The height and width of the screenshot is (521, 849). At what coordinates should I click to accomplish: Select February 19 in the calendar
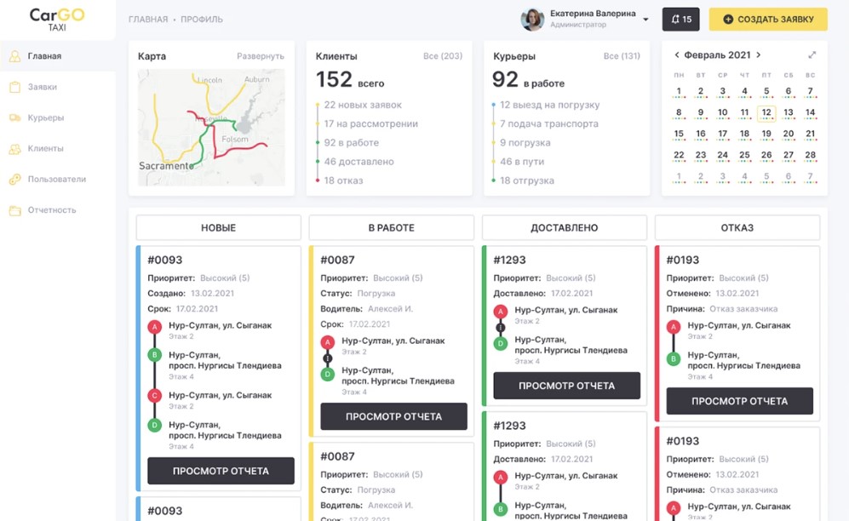(766, 135)
